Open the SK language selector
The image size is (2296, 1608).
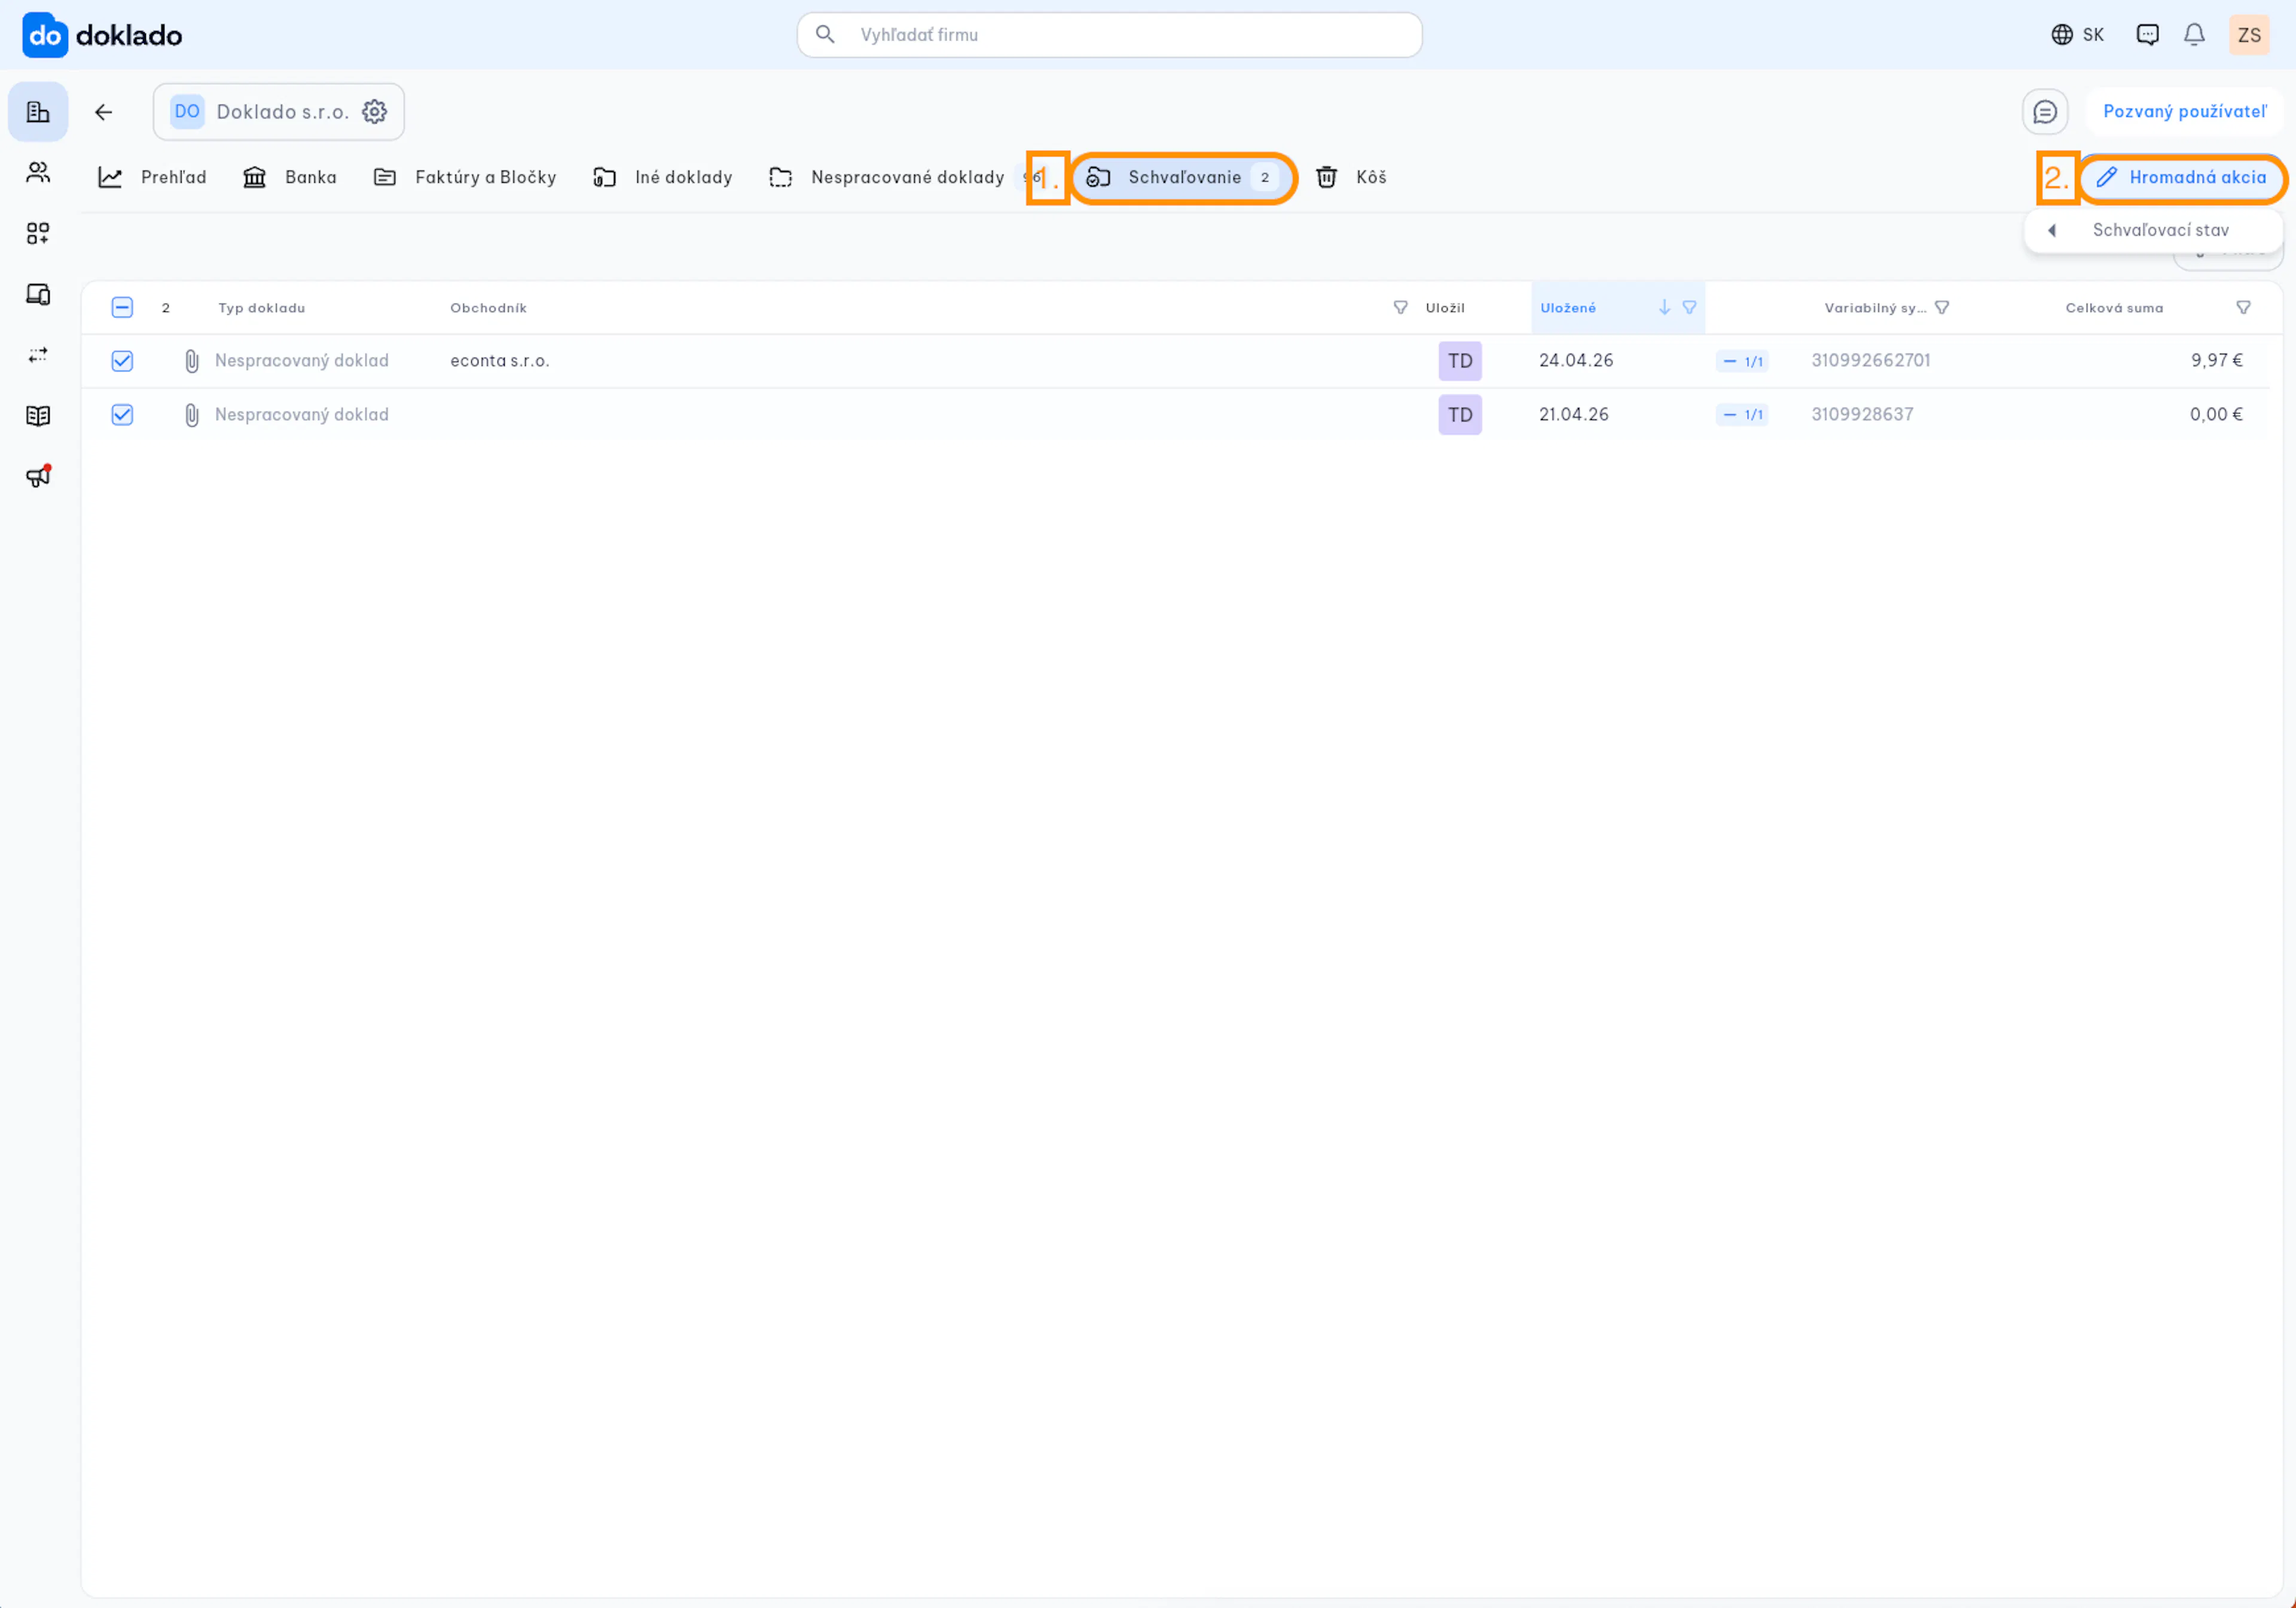click(2078, 35)
